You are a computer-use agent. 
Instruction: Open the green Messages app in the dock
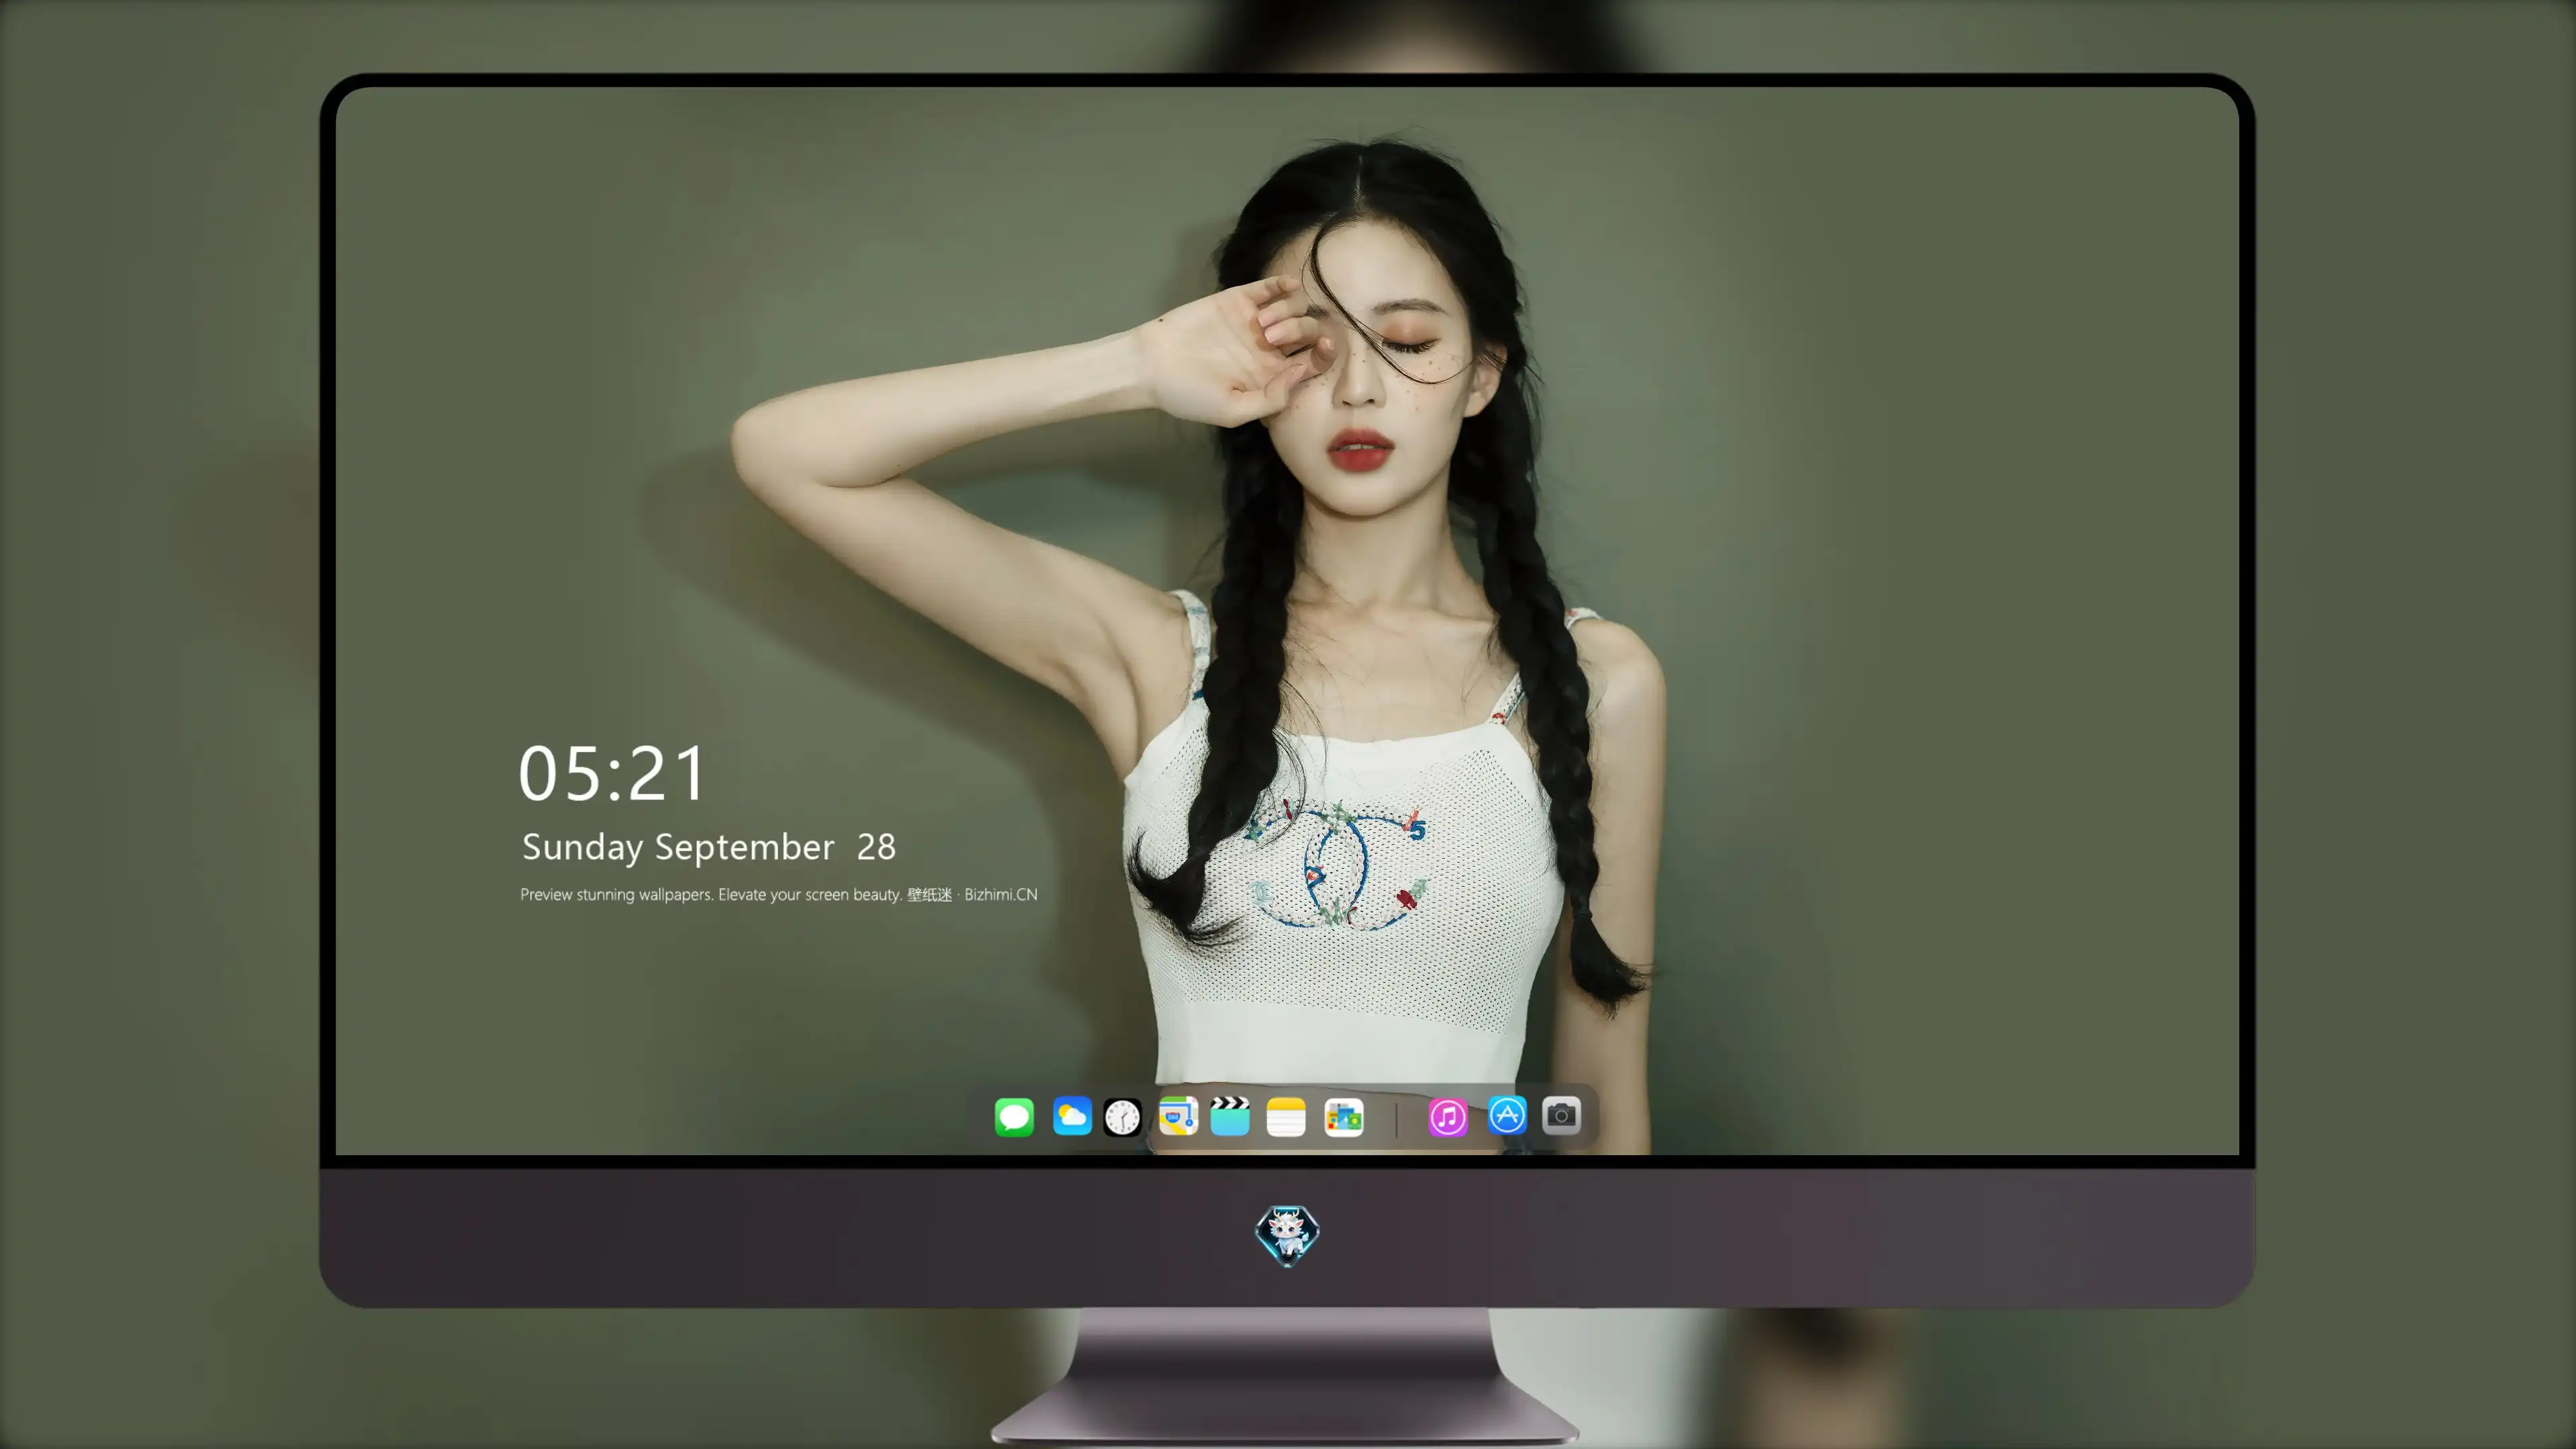tap(1014, 1117)
